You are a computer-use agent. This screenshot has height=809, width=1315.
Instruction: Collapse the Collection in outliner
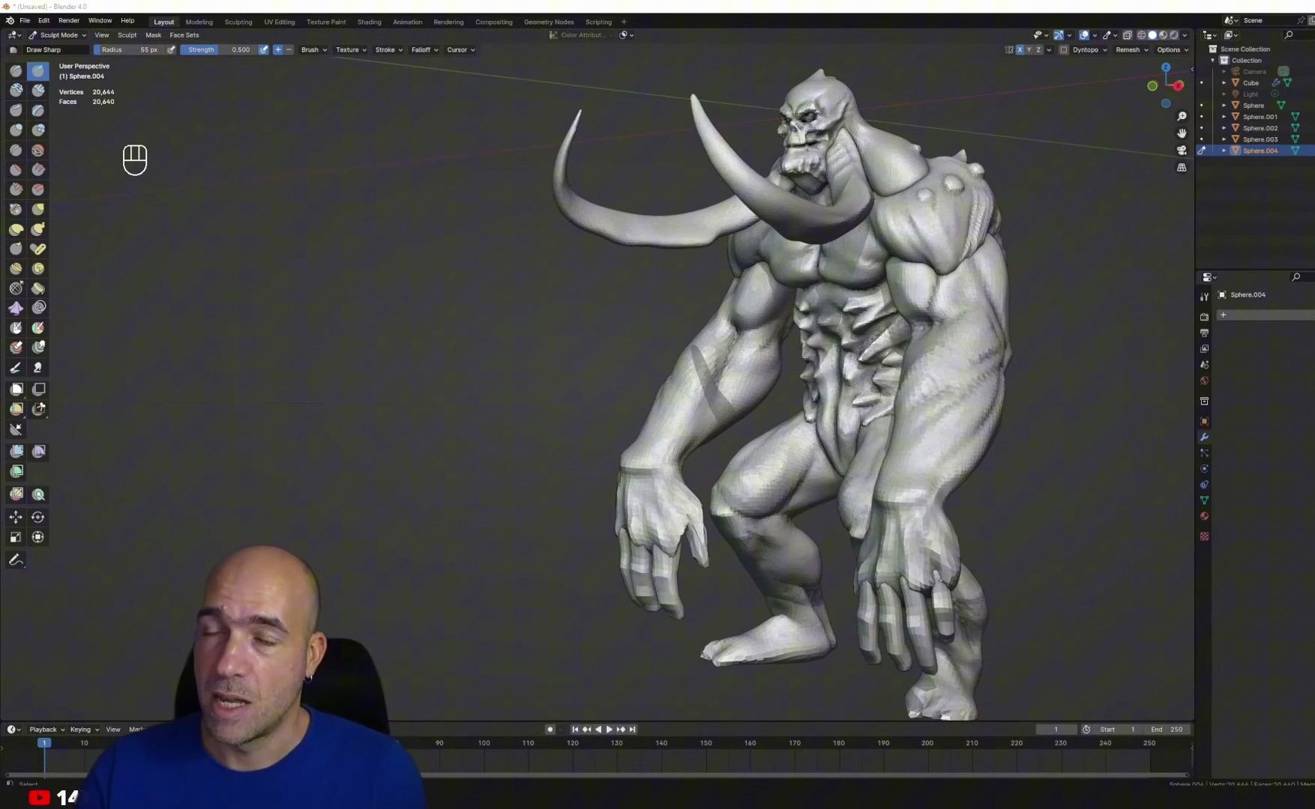[x=1213, y=61]
